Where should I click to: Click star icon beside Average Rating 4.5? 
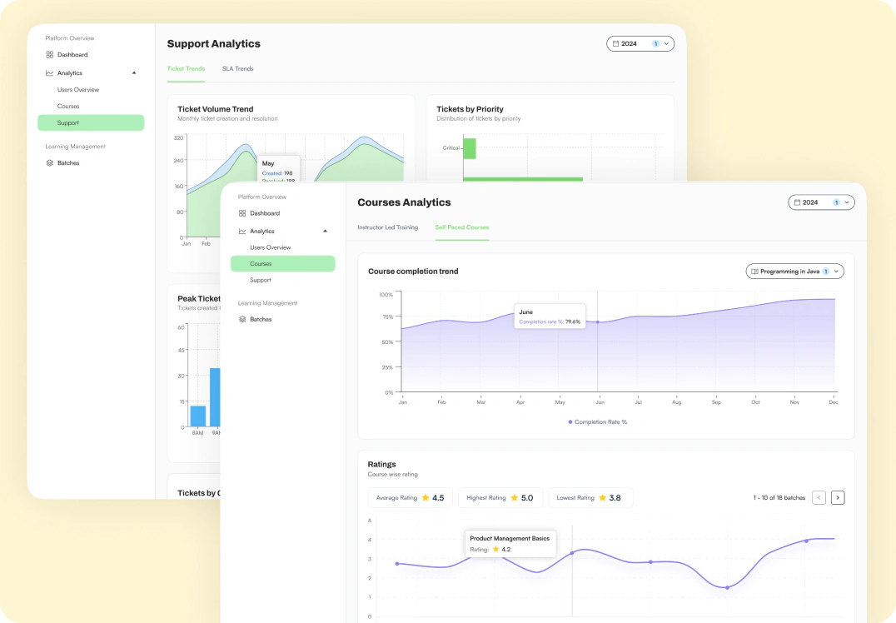(426, 498)
